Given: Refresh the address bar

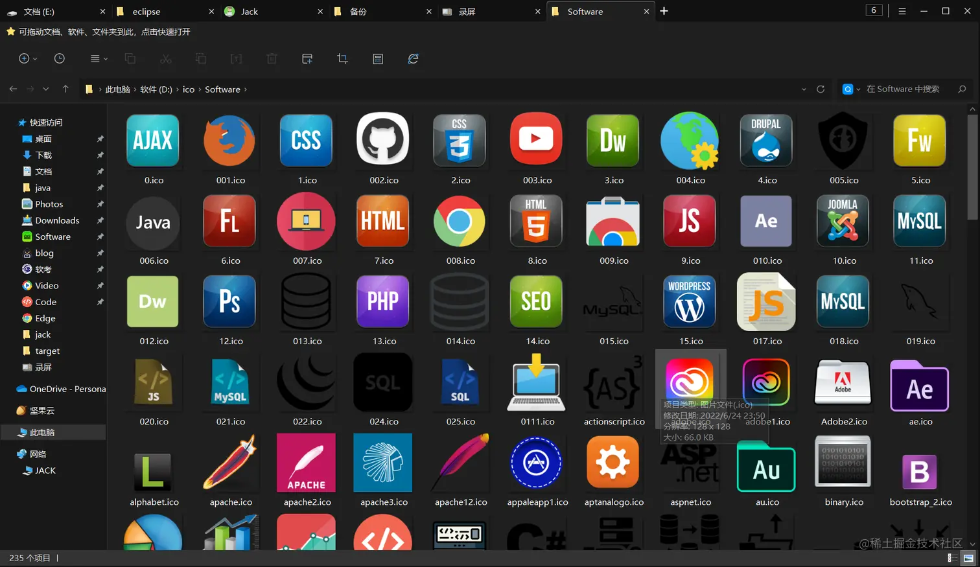Looking at the screenshot, I should coord(821,89).
